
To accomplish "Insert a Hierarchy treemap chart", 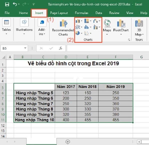I will (86, 21).
